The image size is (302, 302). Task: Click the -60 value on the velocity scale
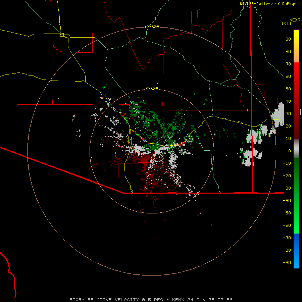pos(287,225)
